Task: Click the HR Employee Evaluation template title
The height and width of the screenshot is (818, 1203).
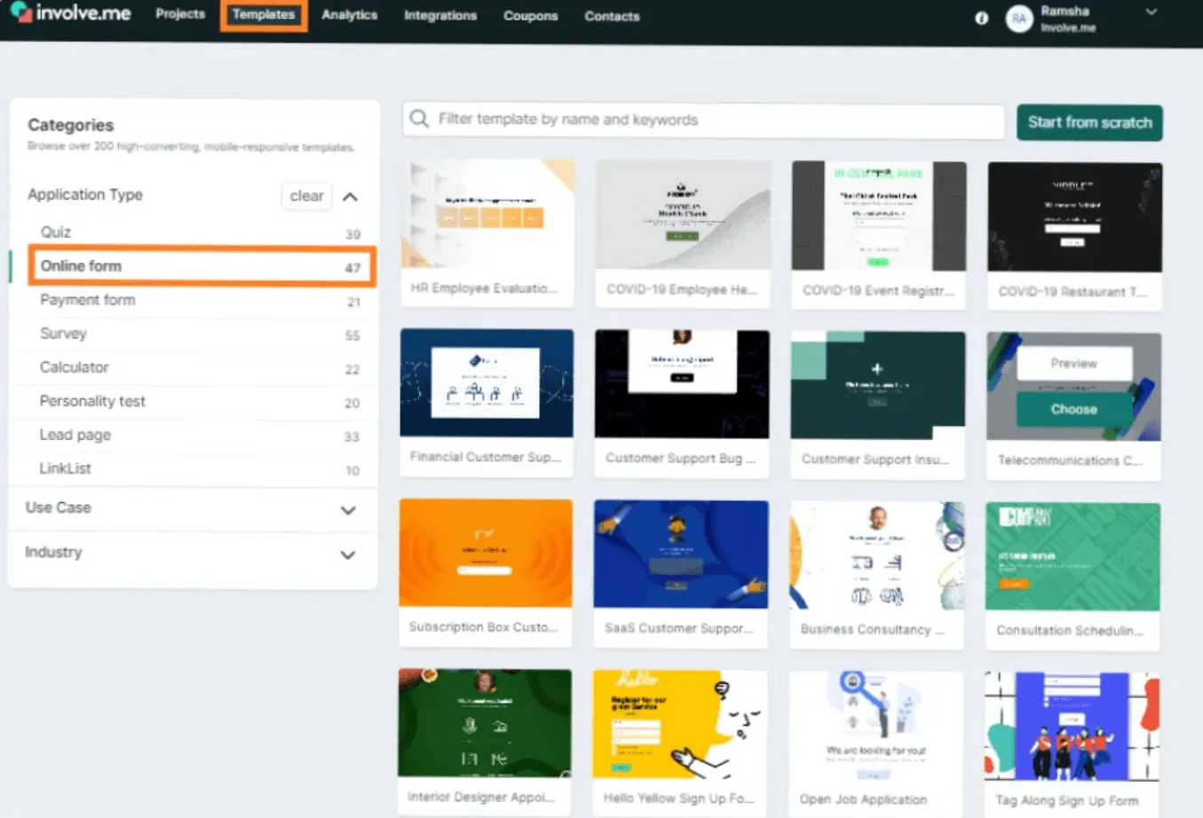Action: click(484, 288)
